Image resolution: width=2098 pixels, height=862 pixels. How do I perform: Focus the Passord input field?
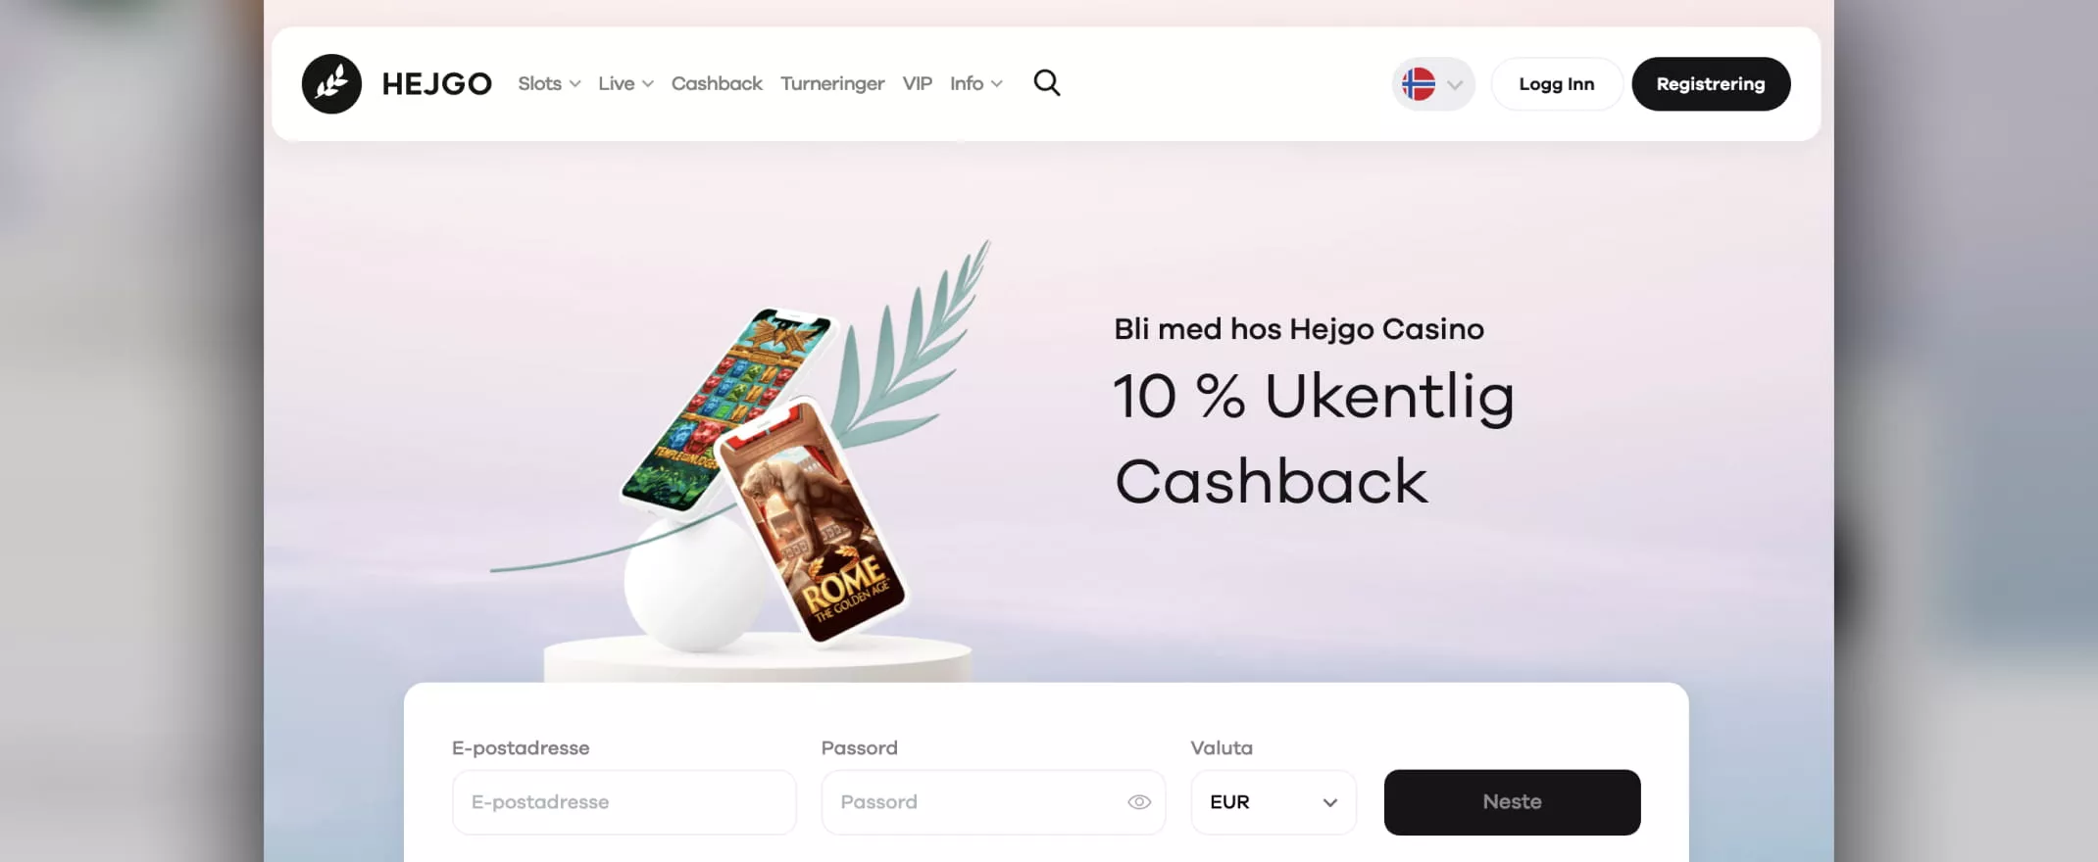coord(993,802)
